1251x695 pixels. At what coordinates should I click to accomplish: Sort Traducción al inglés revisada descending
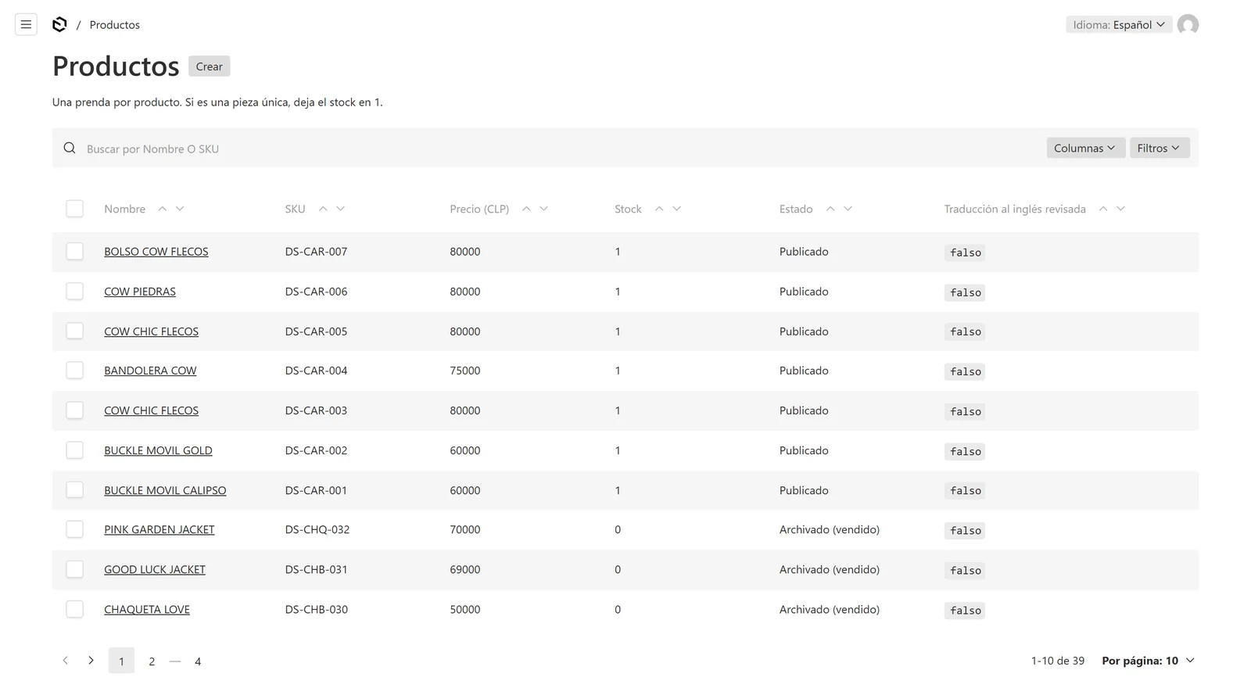pyautogui.click(x=1120, y=209)
